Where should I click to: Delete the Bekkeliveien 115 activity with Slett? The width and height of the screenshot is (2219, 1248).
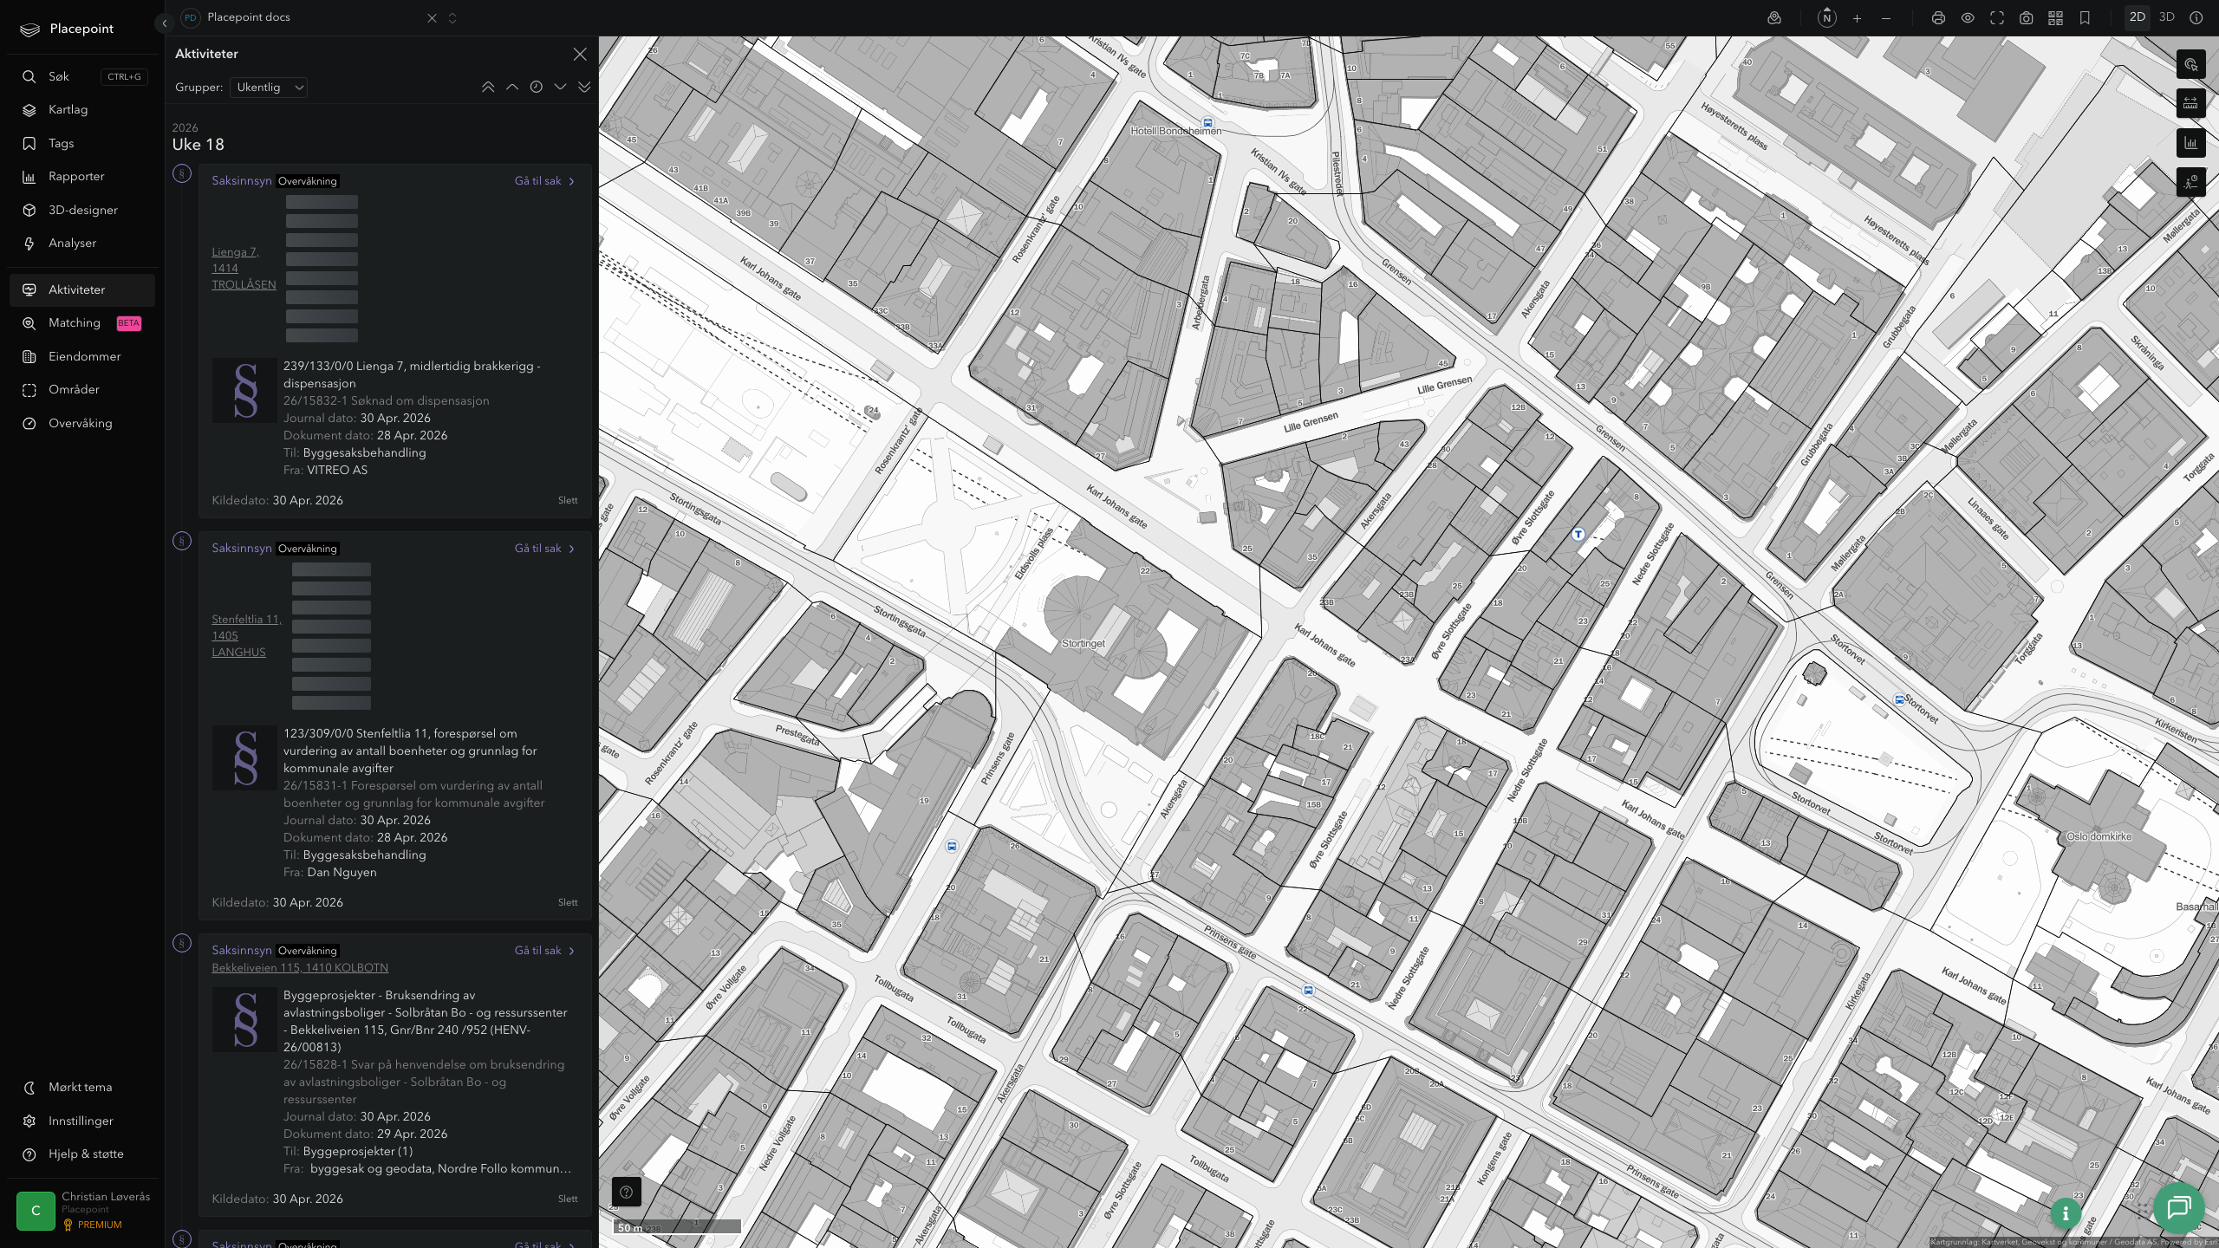[x=568, y=1199]
